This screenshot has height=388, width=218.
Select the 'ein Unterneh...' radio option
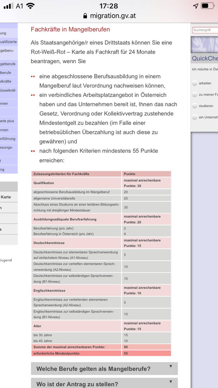click(x=195, y=117)
